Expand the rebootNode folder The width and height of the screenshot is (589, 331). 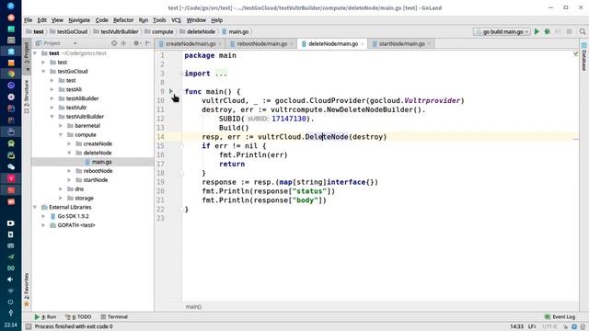pyautogui.click(x=69, y=171)
